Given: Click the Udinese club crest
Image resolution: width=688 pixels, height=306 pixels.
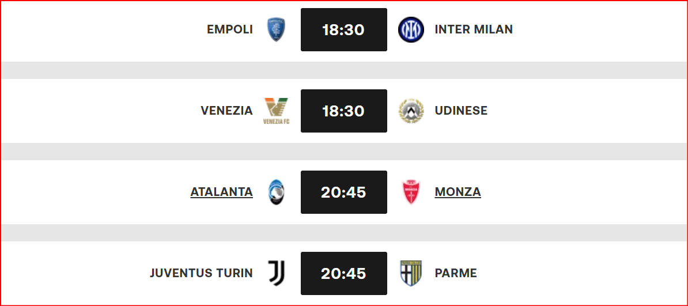Looking at the screenshot, I should click(x=411, y=111).
